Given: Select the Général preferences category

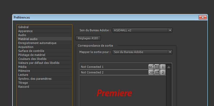Looking at the screenshot, I should click(44, 27).
